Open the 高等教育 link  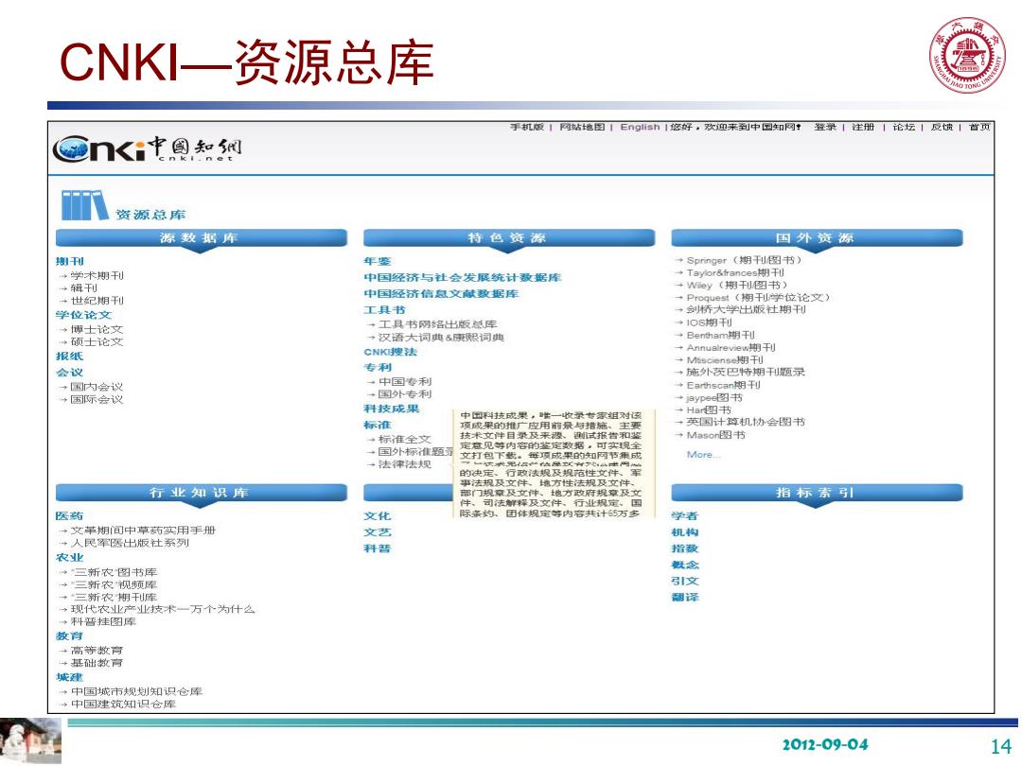tap(97, 651)
